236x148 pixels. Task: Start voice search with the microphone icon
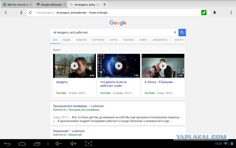click(x=215, y=13)
